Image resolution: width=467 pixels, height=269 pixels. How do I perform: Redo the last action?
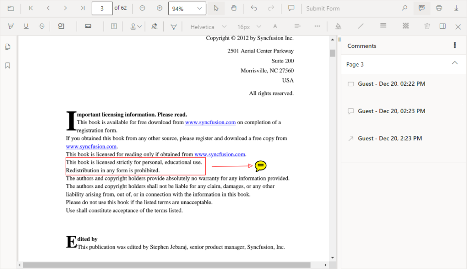click(x=271, y=8)
